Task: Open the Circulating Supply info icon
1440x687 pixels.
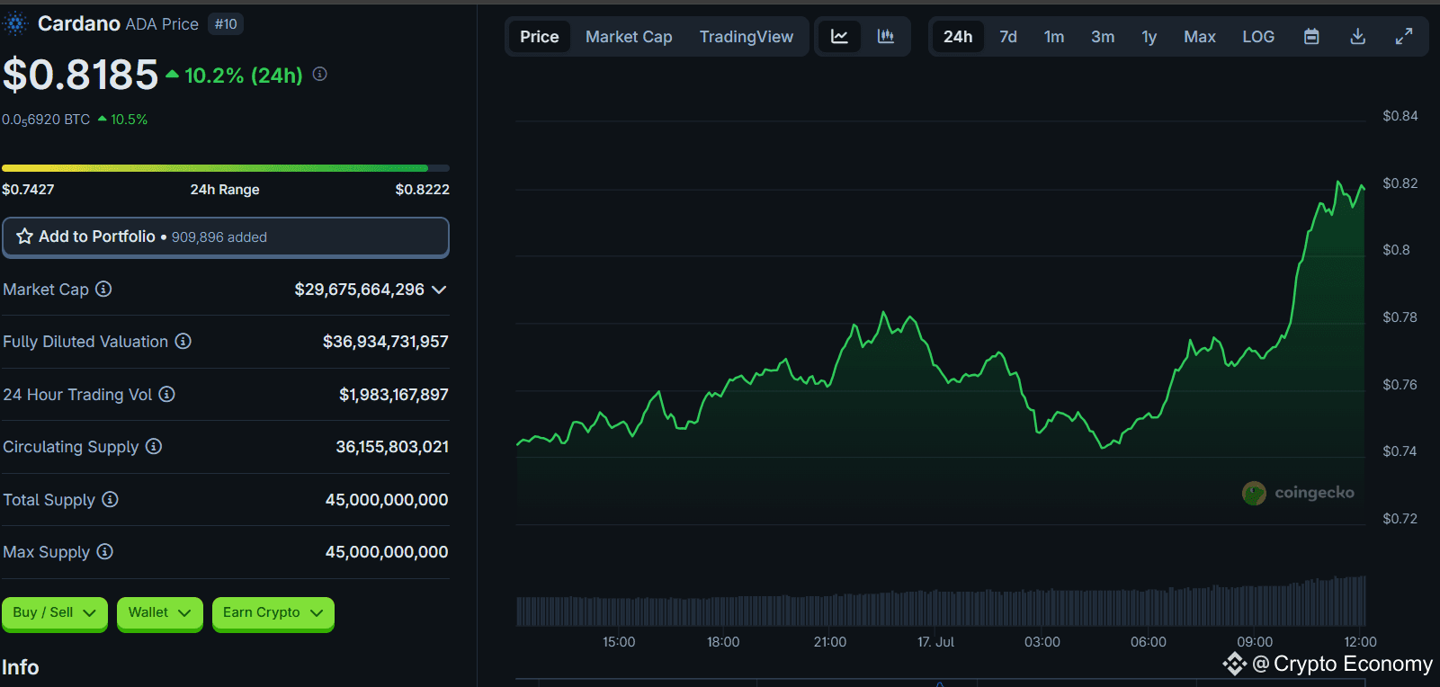Action: [x=154, y=446]
